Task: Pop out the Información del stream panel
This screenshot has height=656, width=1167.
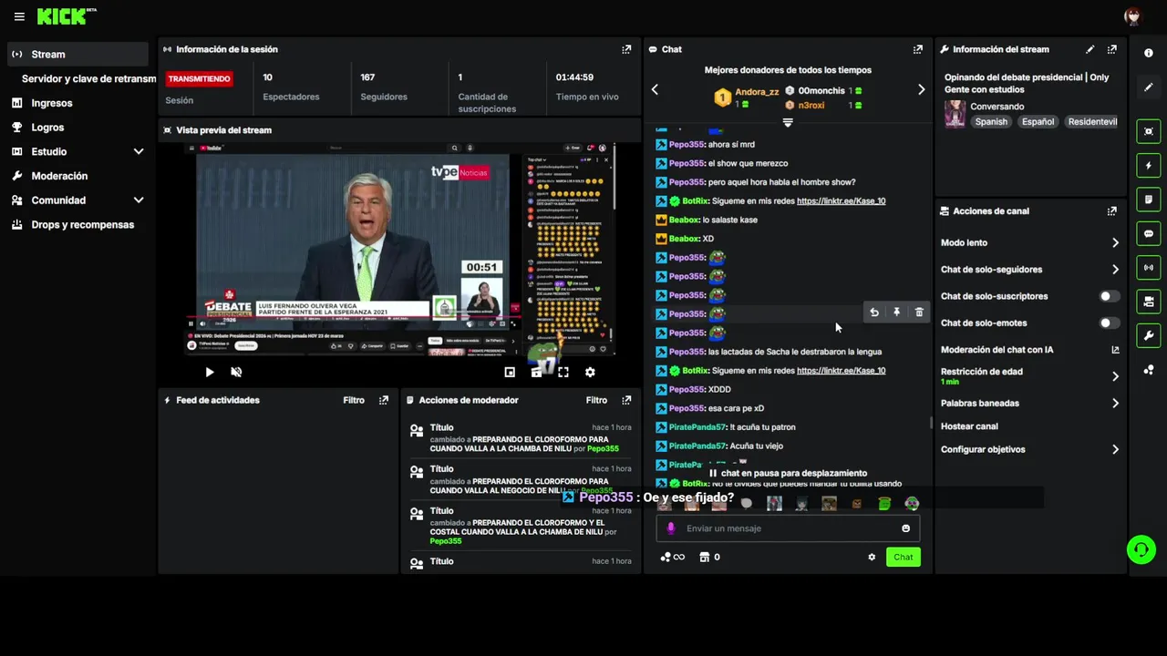Action: [1111, 49]
